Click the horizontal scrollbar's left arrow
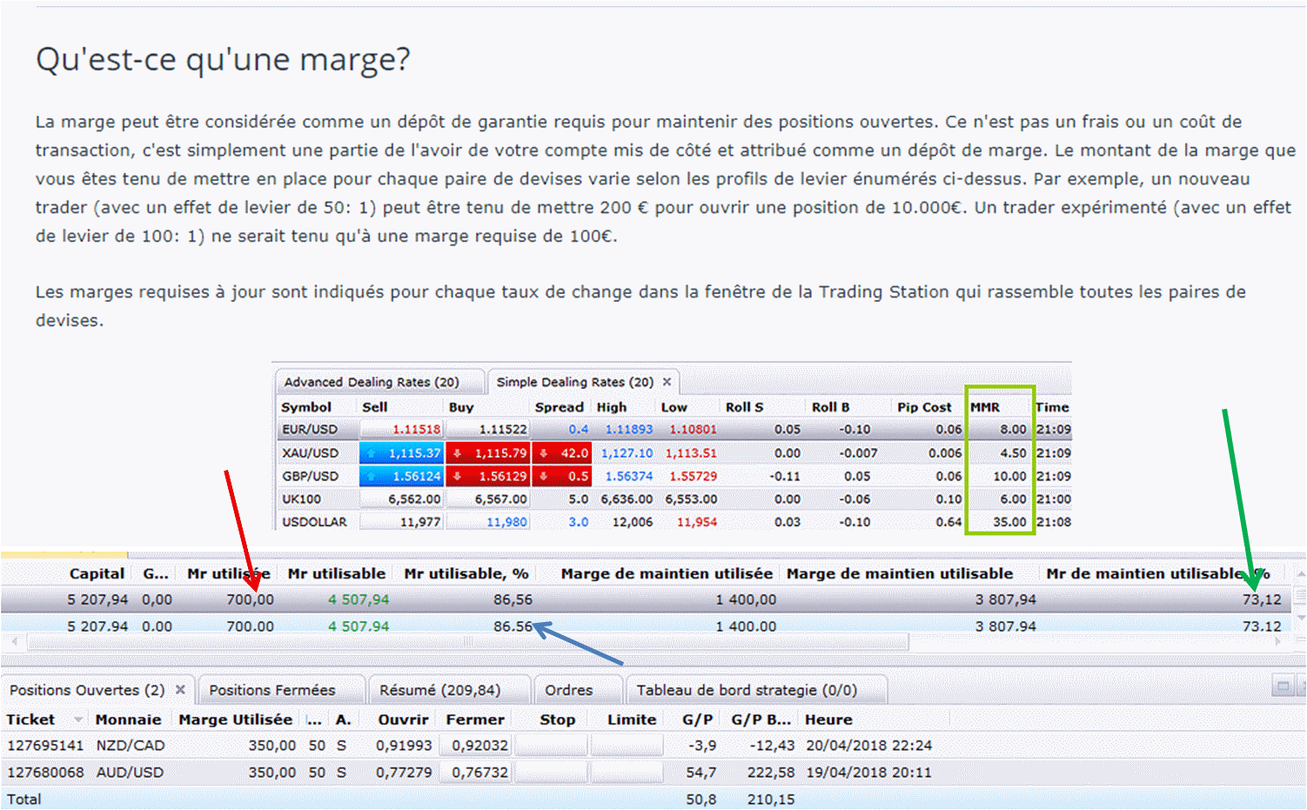Viewport: 1307px width, 810px height. click(13, 642)
